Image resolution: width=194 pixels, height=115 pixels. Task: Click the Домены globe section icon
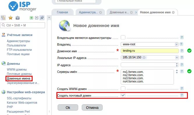[x=3, y=64]
